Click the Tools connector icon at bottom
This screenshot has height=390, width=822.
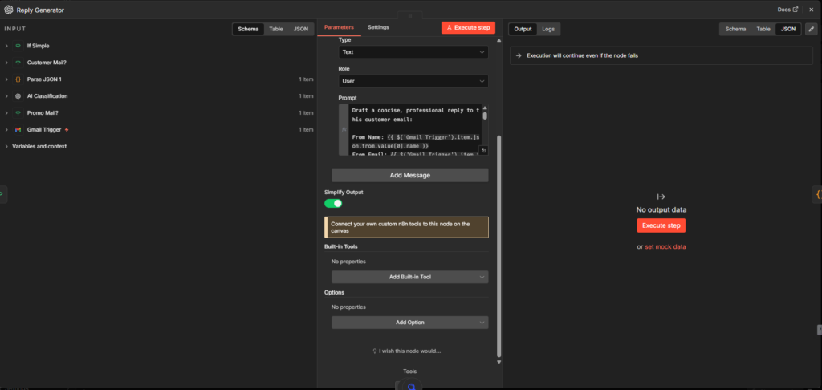point(412,386)
